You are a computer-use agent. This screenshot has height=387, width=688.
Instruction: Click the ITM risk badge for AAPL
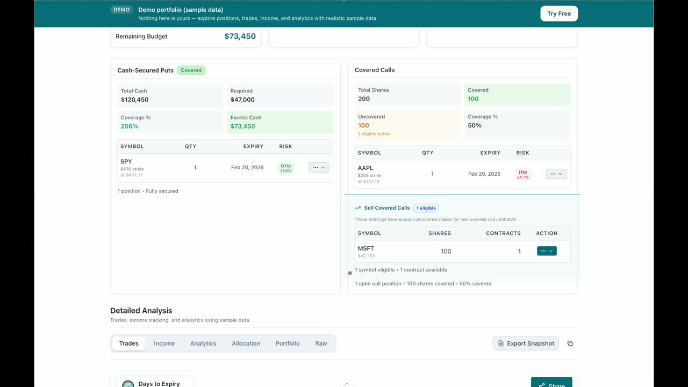pyautogui.click(x=522, y=175)
